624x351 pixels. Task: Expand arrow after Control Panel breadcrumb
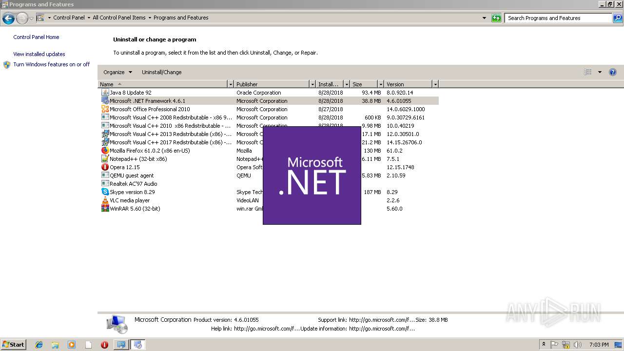click(x=88, y=18)
